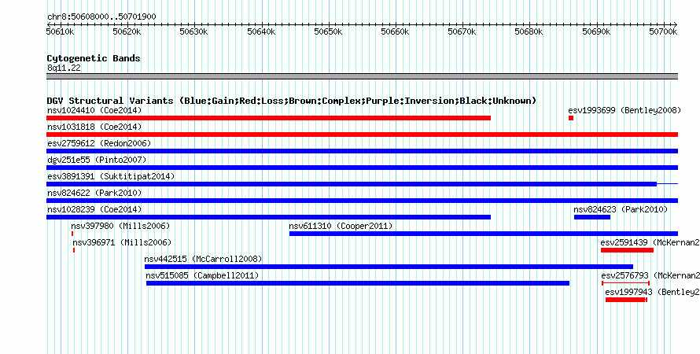Select the red esv1997943 loss bar
The width and height of the screenshot is (700, 354).
626,300
